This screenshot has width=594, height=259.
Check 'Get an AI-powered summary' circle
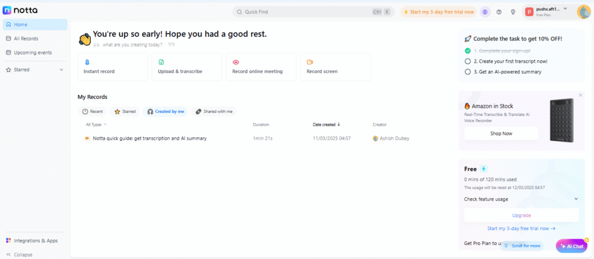tap(468, 72)
